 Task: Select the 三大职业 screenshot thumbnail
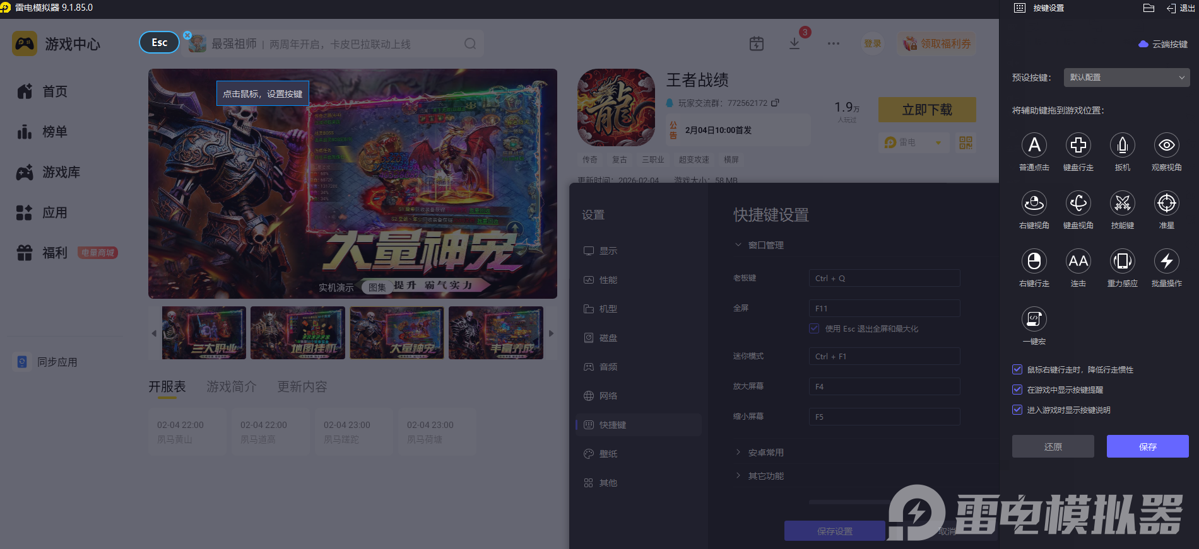point(204,333)
